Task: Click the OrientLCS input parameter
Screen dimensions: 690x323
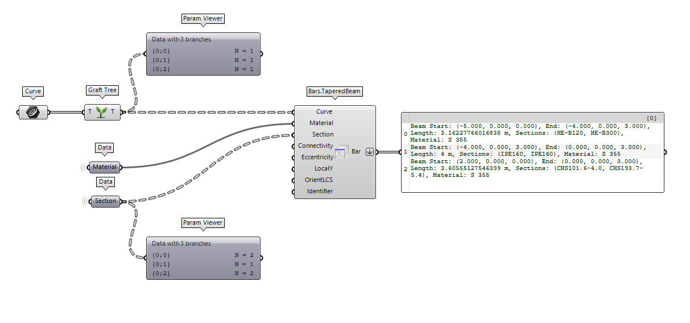Action: tap(319, 180)
